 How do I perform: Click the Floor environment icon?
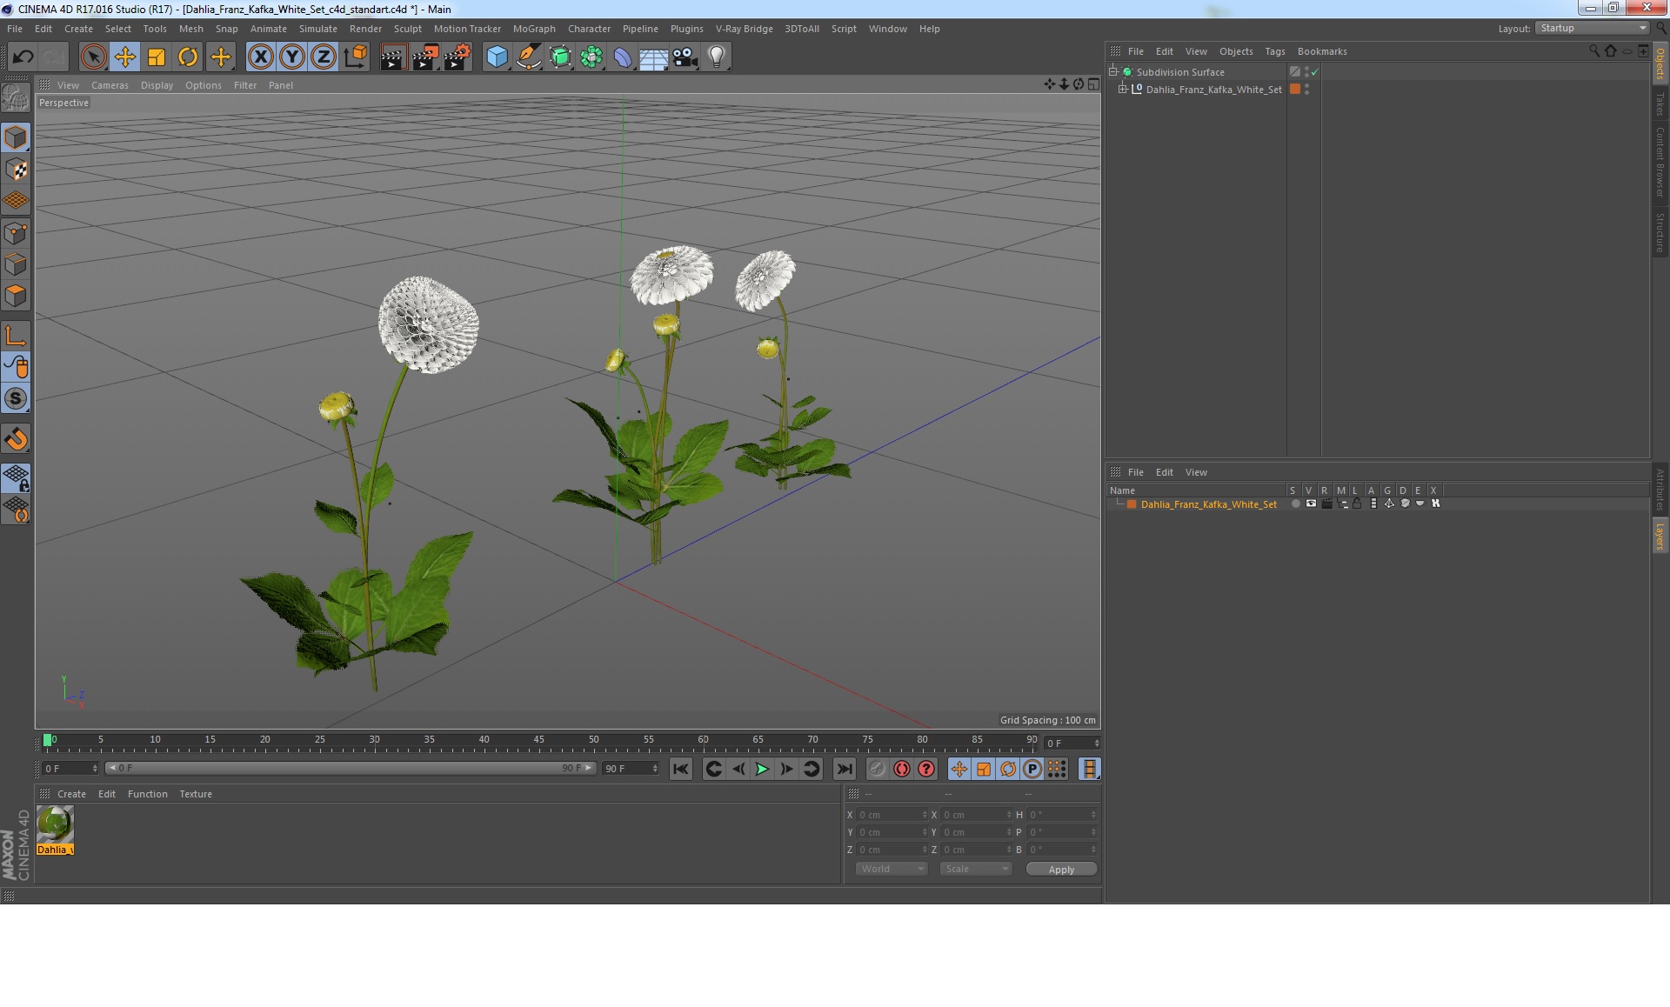[x=653, y=57]
